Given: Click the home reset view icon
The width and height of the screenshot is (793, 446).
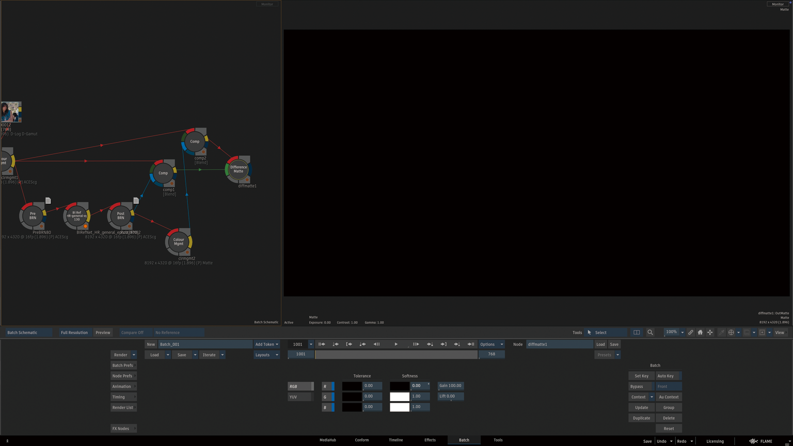Looking at the screenshot, I should pyautogui.click(x=700, y=332).
